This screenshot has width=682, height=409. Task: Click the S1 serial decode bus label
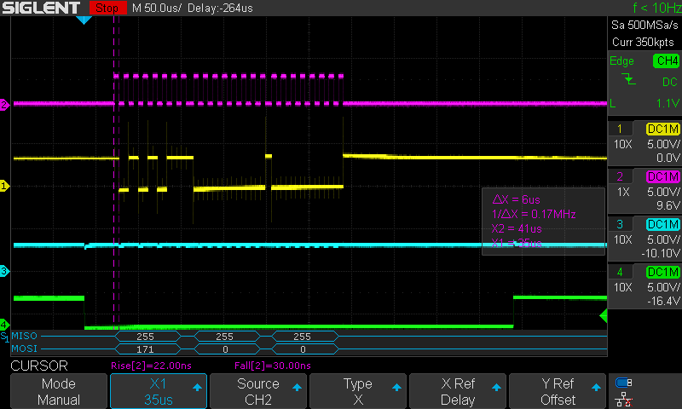point(4,337)
